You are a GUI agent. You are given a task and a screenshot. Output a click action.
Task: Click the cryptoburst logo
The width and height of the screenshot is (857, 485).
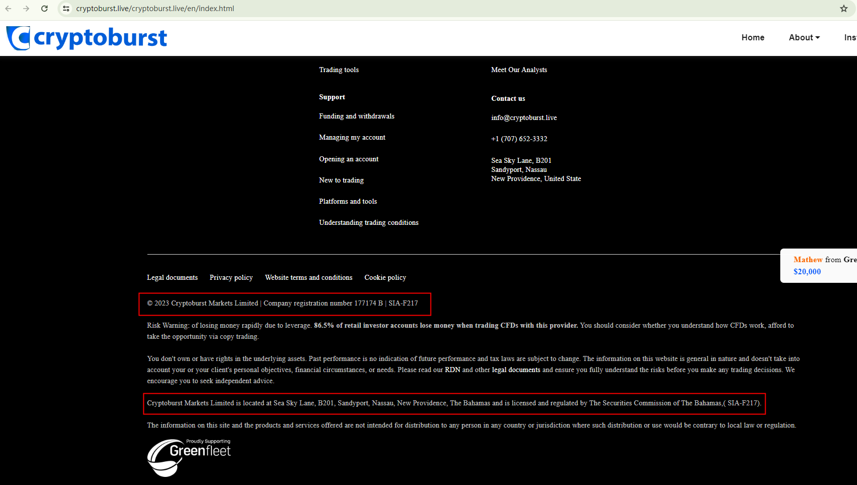tap(86, 38)
